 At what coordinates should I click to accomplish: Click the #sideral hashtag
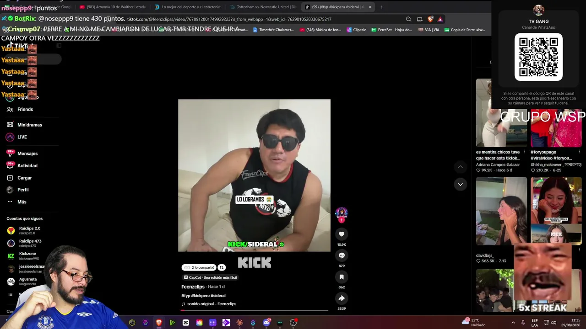(x=218, y=296)
